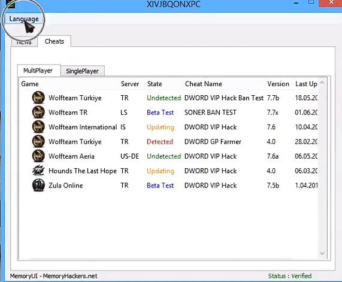This screenshot has width=342, height=282.
Task: Click the US-DE server cell
Action: pos(129,156)
